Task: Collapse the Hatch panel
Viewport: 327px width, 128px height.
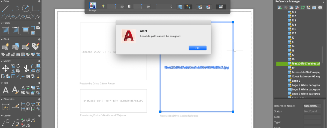Action: (1, 23)
